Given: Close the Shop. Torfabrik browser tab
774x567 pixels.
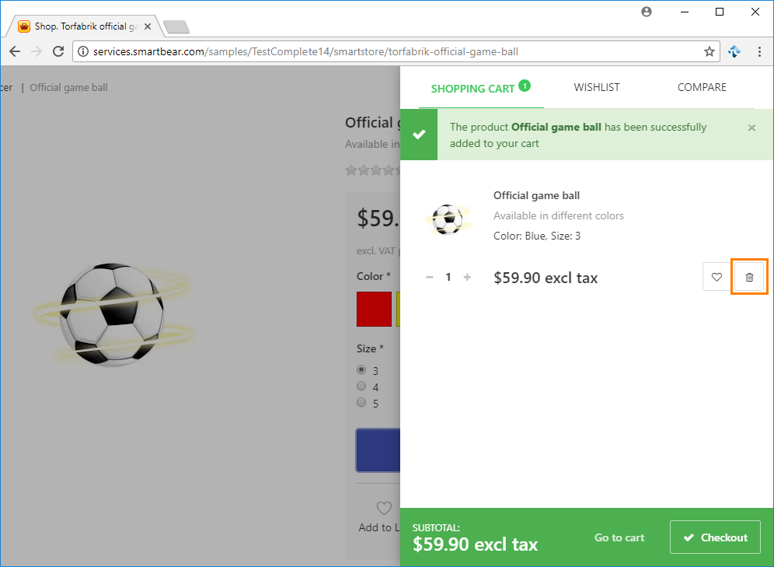Looking at the screenshot, I should tap(147, 26).
